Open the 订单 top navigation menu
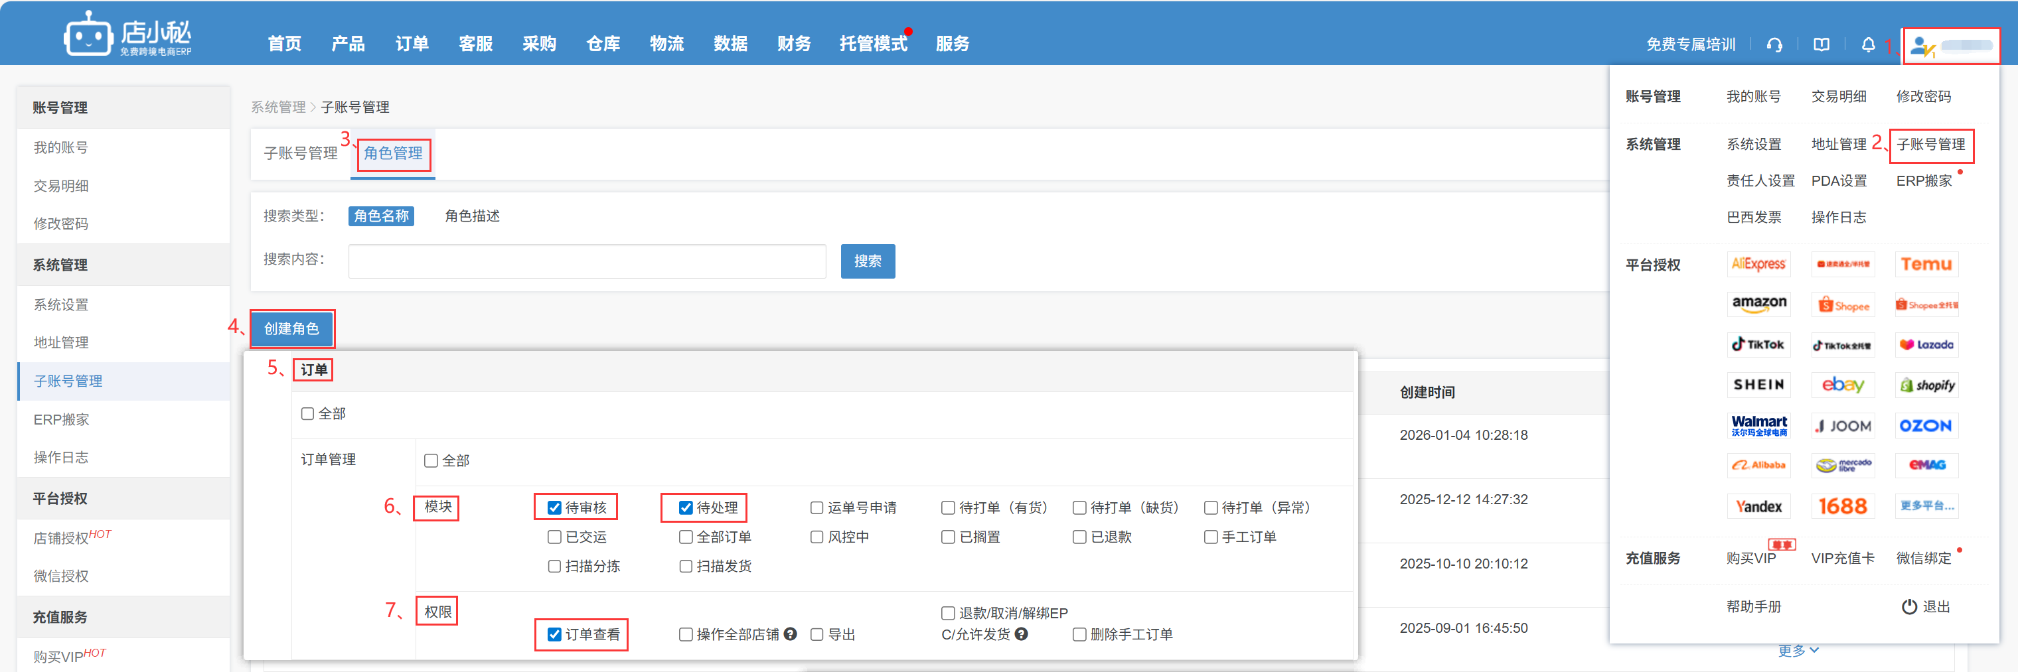2018x672 pixels. pos(412,44)
